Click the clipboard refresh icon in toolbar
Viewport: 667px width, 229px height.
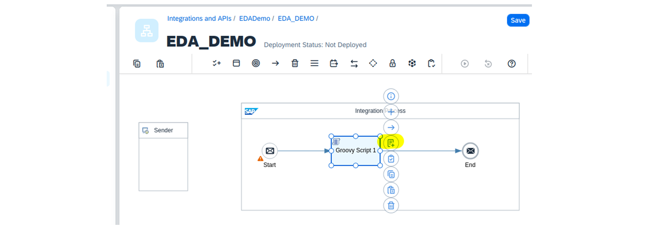431,63
